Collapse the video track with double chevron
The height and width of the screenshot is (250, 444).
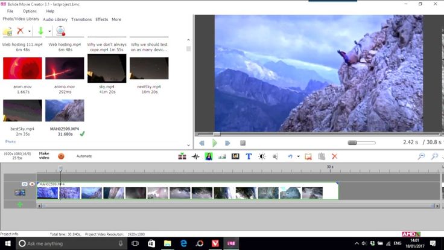(x=25, y=184)
